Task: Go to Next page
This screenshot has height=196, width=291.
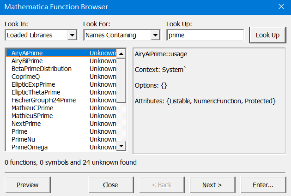Action: click(x=212, y=185)
